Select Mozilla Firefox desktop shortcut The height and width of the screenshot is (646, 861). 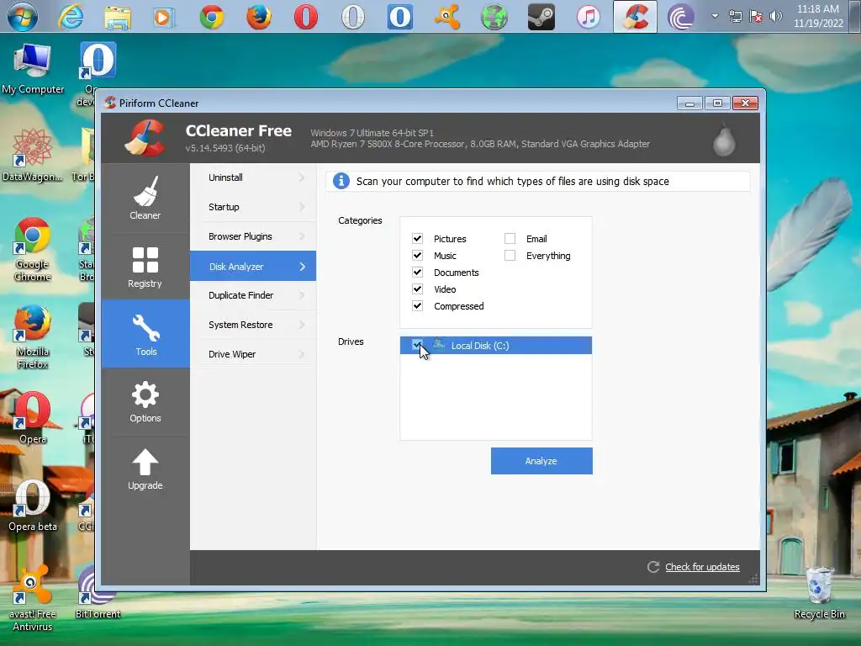(33, 337)
